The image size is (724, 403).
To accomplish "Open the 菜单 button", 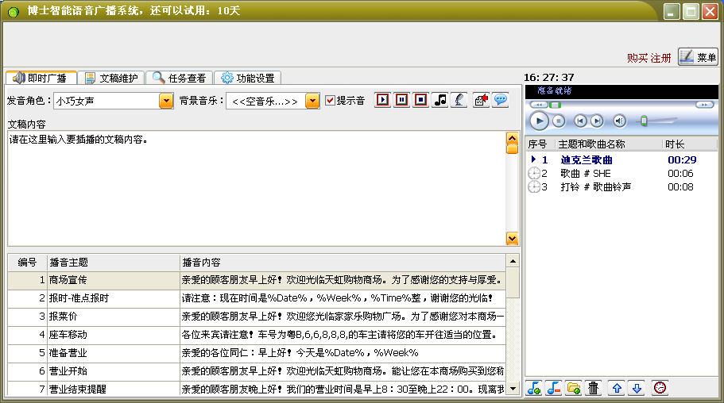I will click(x=698, y=57).
